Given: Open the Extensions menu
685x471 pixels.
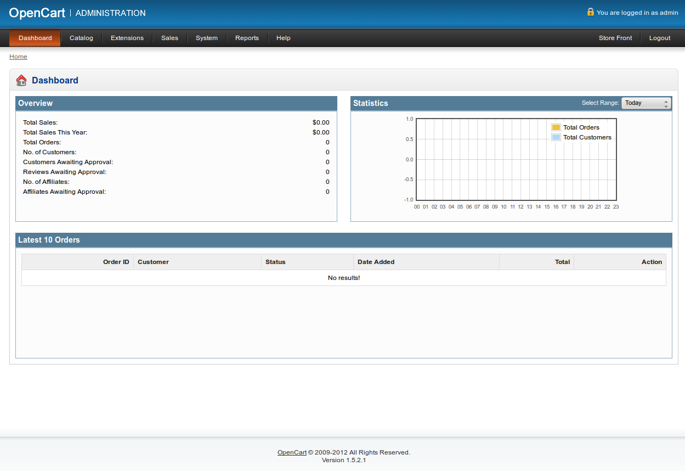Looking at the screenshot, I should pos(127,38).
